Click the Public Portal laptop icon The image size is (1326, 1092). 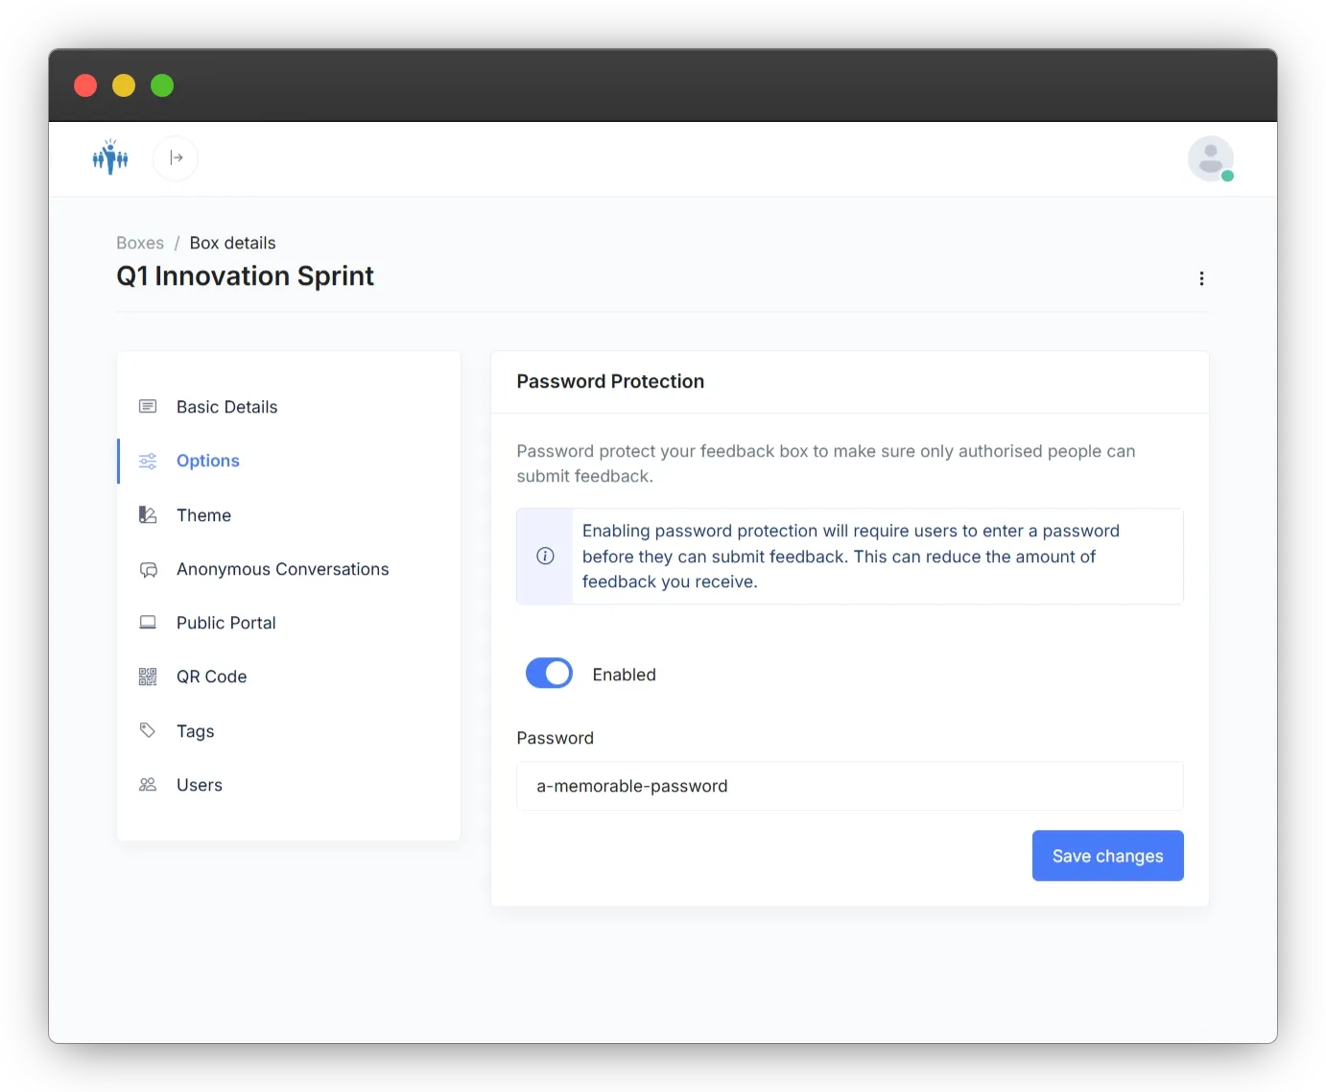[148, 623]
